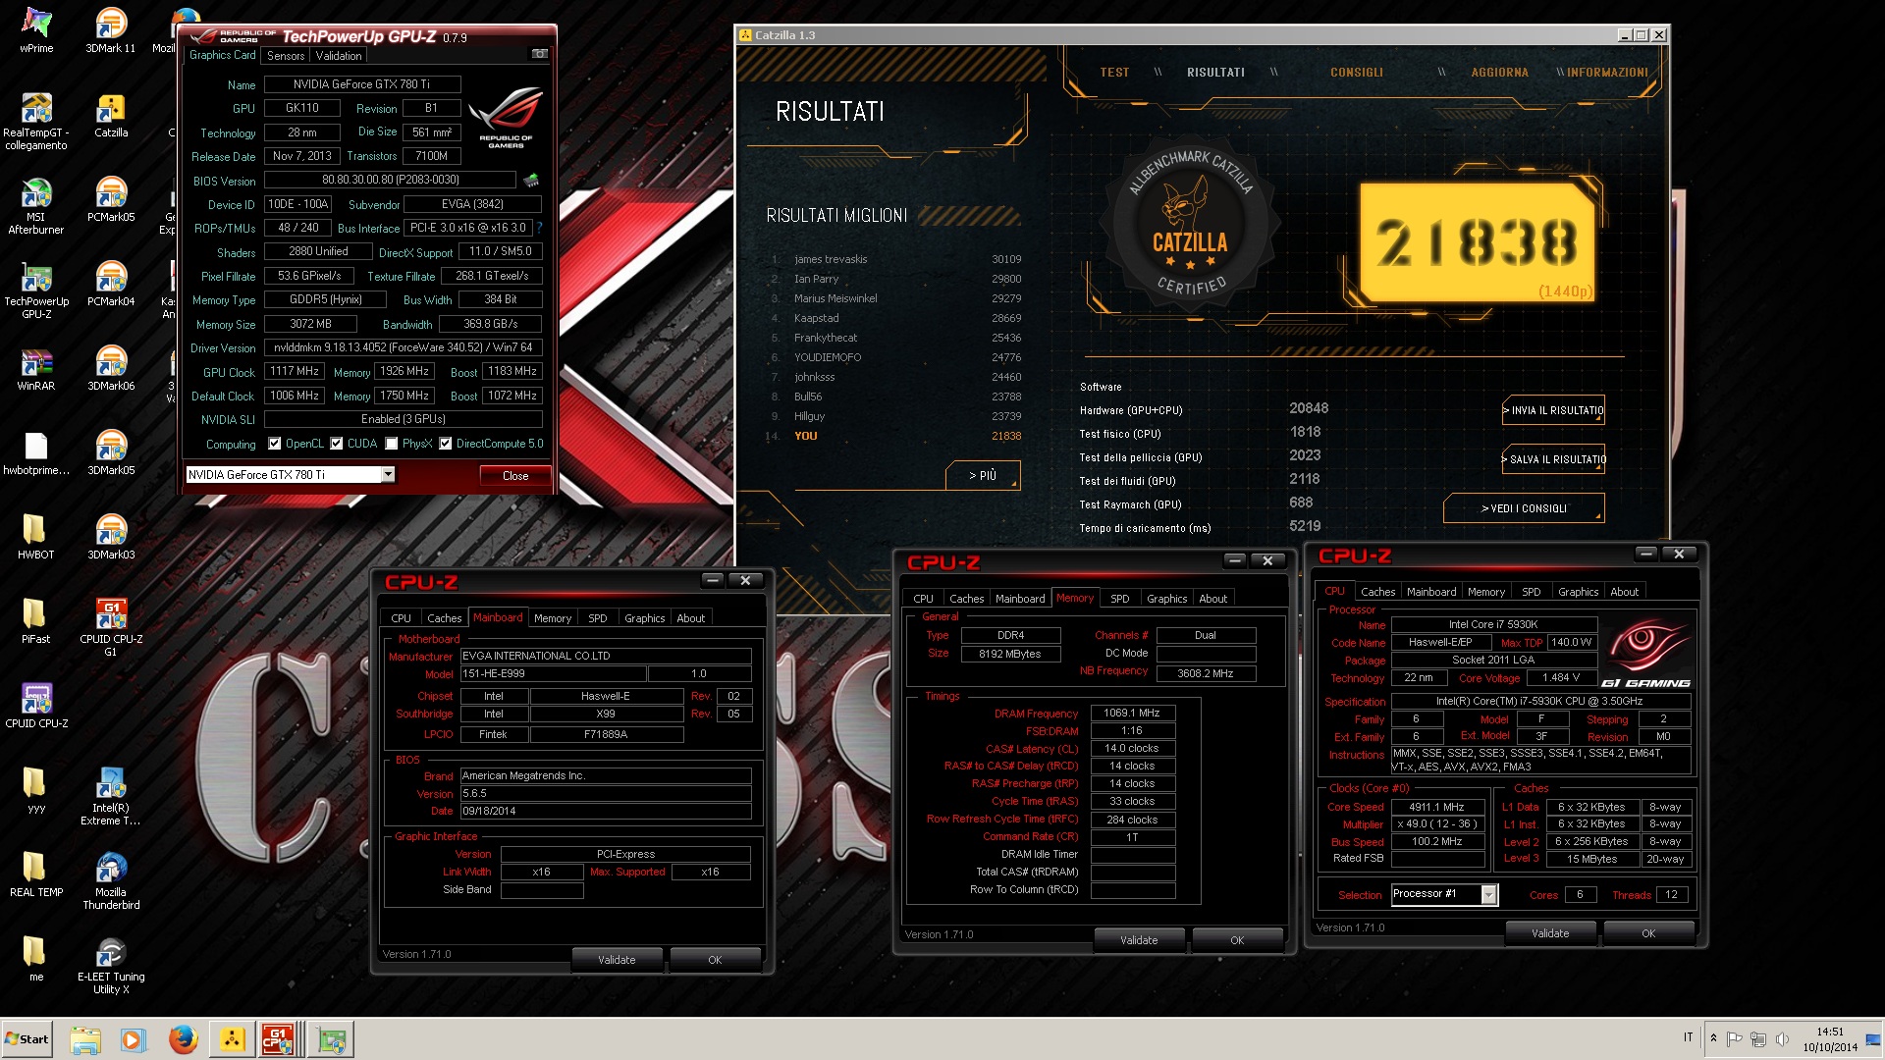Click Close button in GPU-Z
Screen dimensions: 1885x1060
515,475
